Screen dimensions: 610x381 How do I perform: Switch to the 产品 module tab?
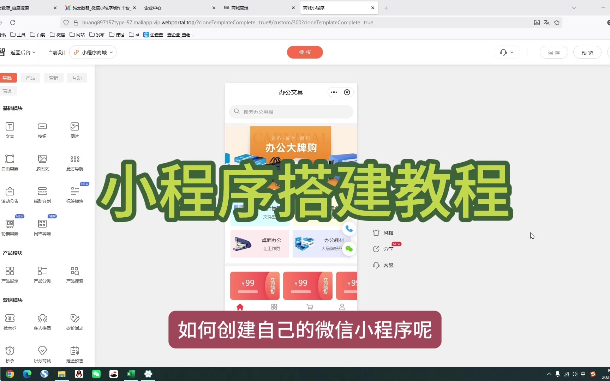point(30,78)
